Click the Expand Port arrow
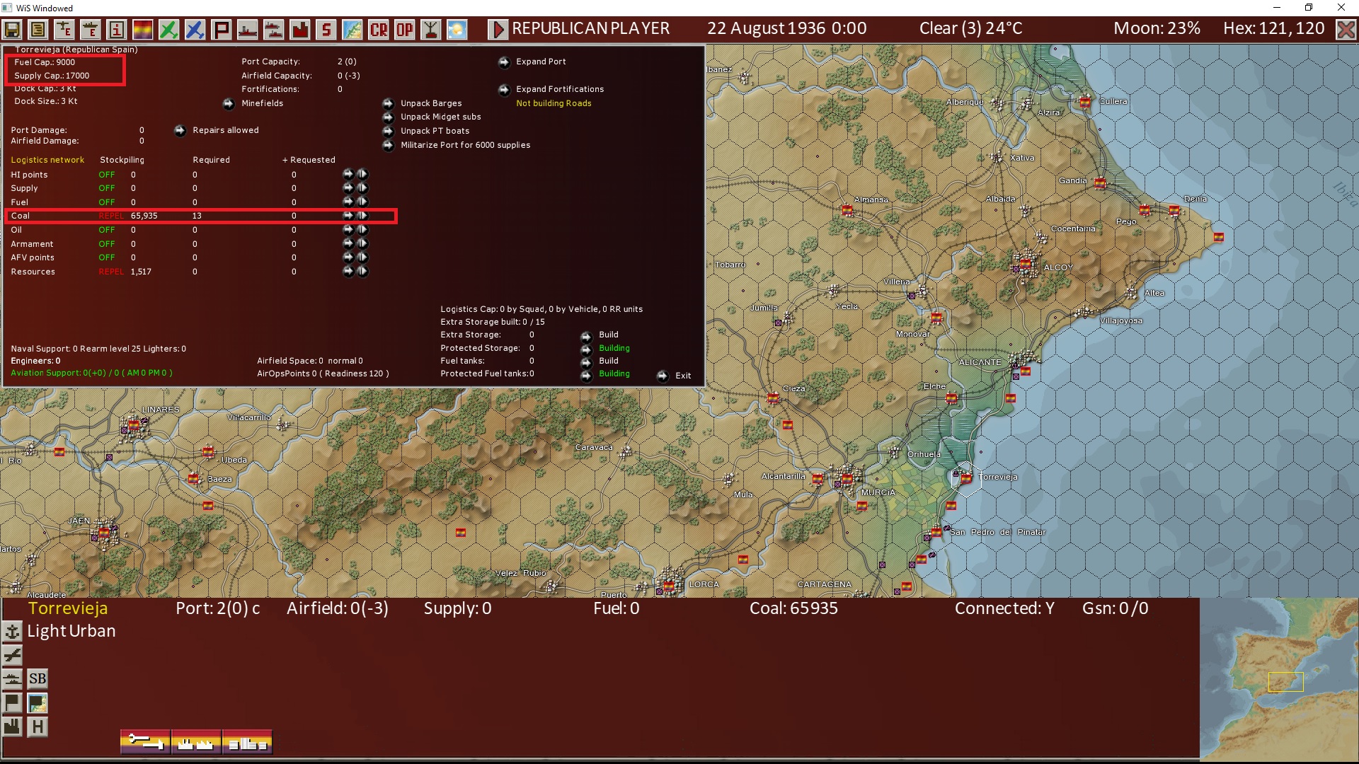The image size is (1359, 764). (x=504, y=62)
